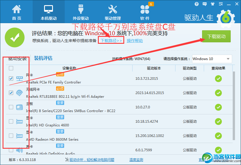Click the 驱动类型 column header
Viewport: 241px width, 165px height.
click(190, 68)
